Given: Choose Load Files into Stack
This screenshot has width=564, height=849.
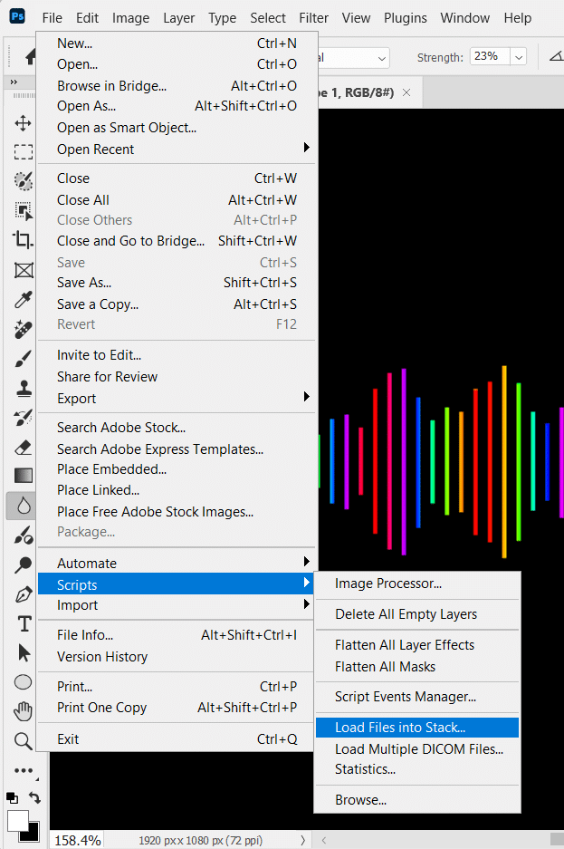Looking at the screenshot, I should 417,728.
